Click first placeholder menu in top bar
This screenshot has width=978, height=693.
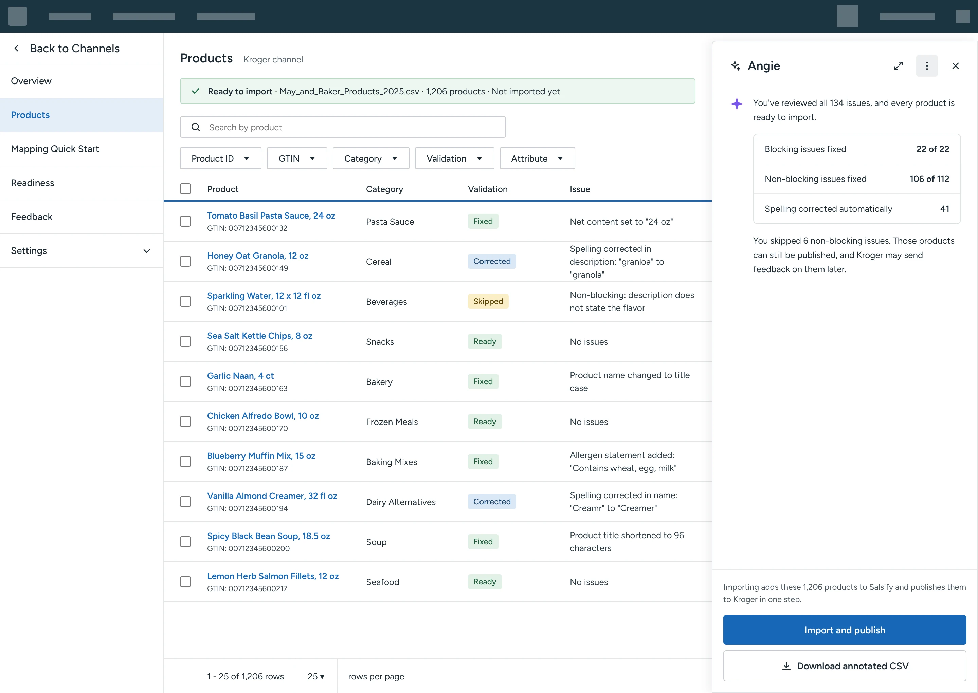coord(70,16)
